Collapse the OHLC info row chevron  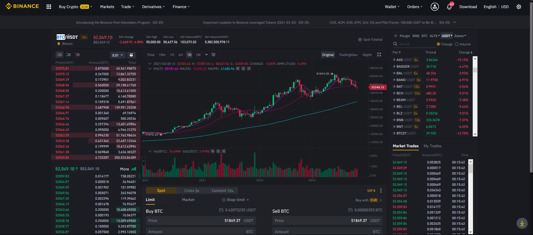point(150,64)
